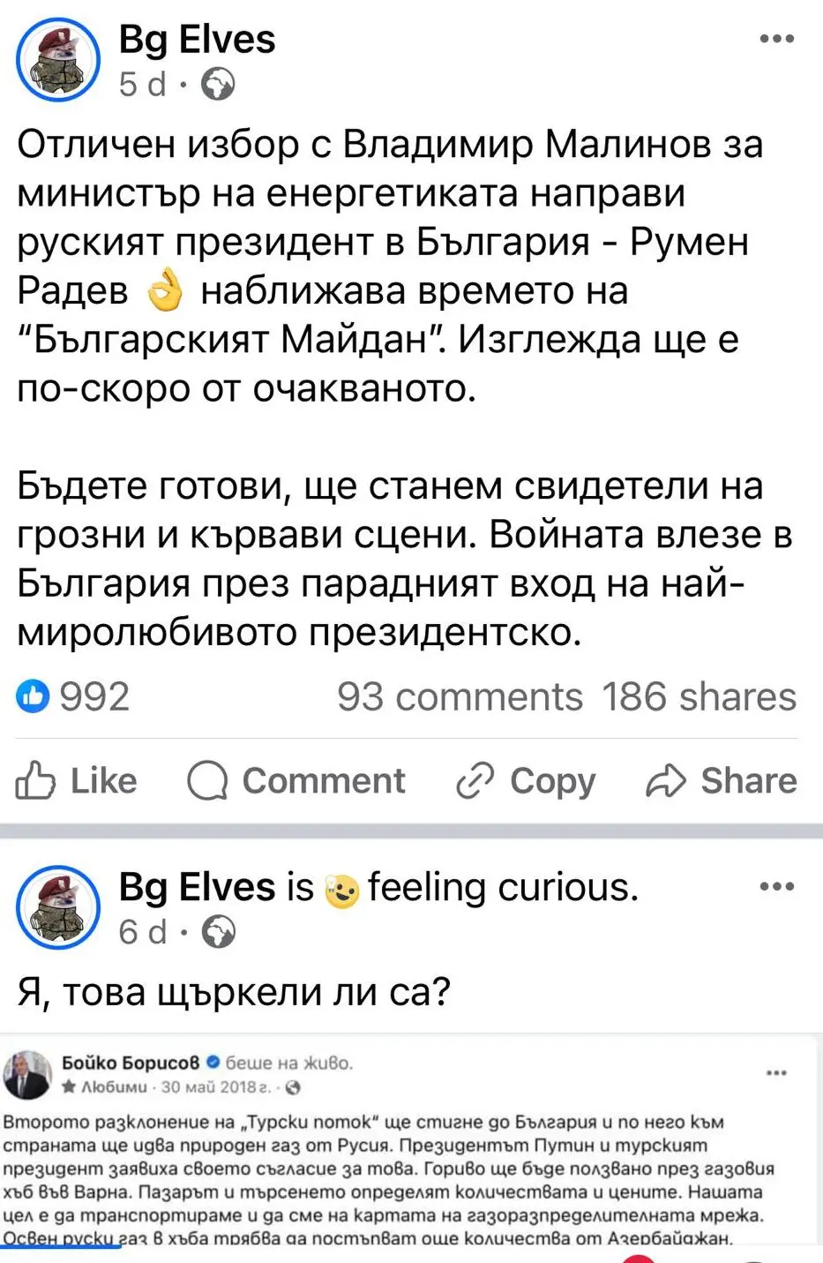Viewport: 823px width, 1263px height.
Task: Click the globe icon beside 6 d
Action: point(219,932)
